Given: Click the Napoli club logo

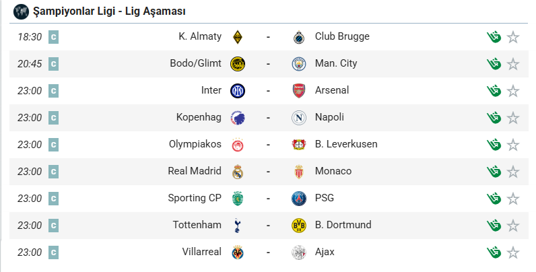Looking at the screenshot, I should tap(298, 118).
